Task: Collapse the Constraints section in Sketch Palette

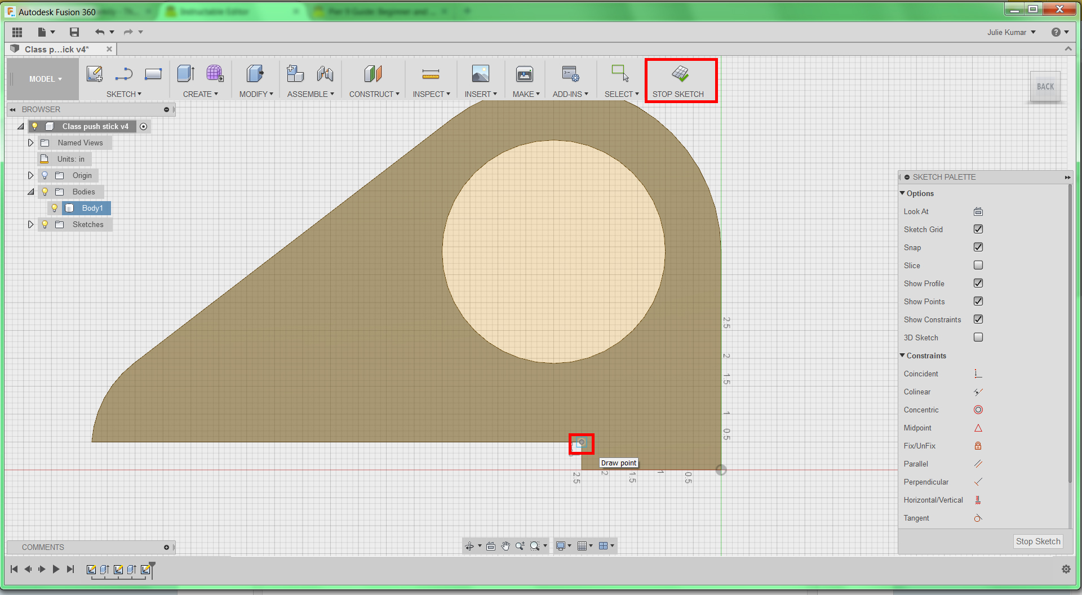Action: 902,356
